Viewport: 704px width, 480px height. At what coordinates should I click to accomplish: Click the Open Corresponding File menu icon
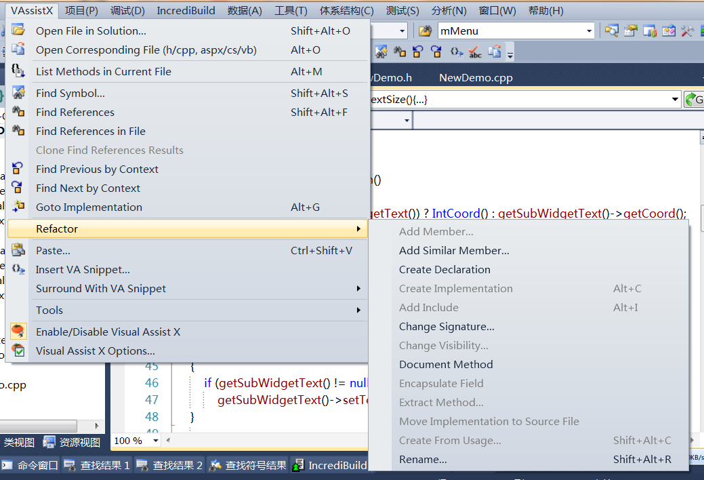pos(18,49)
